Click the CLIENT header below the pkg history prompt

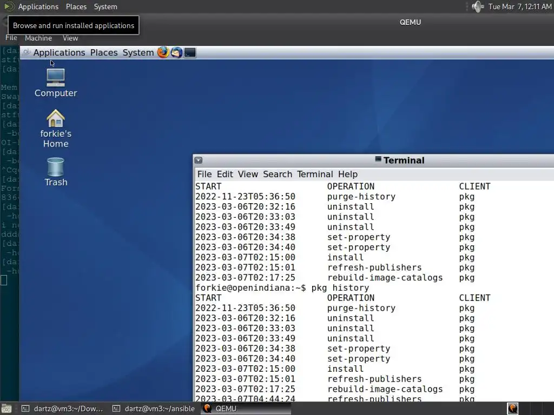[474, 298]
